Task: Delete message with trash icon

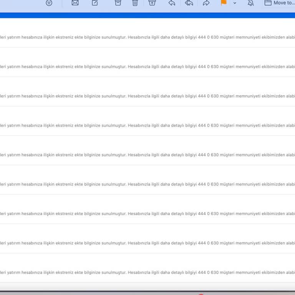Action: pyautogui.click(x=135, y=3)
